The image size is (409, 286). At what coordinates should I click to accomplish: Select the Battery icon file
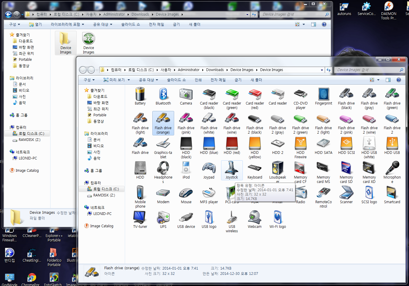pos(140,96)
